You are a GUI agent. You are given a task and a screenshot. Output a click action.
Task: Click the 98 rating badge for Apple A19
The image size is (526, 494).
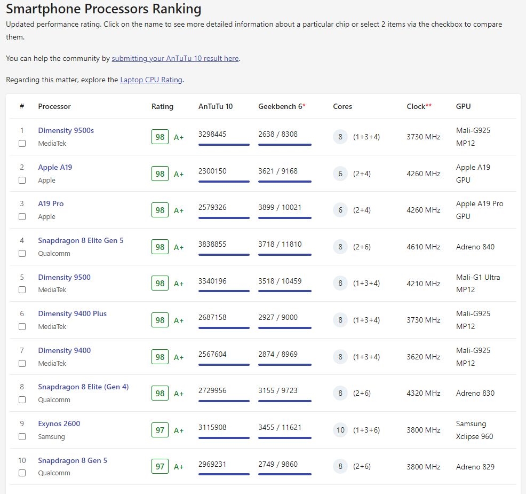[x=160, y=174]
